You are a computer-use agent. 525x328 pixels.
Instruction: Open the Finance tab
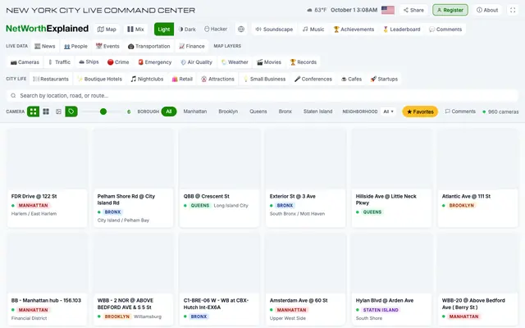click(x=192, y=46)
